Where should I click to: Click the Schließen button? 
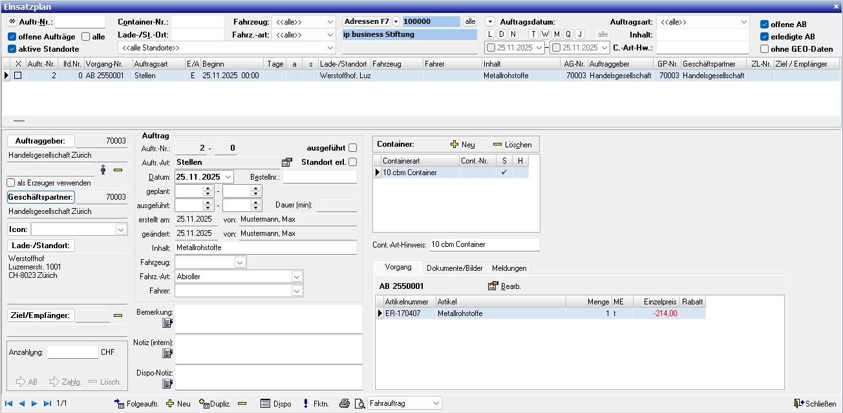tap(815, 403)
